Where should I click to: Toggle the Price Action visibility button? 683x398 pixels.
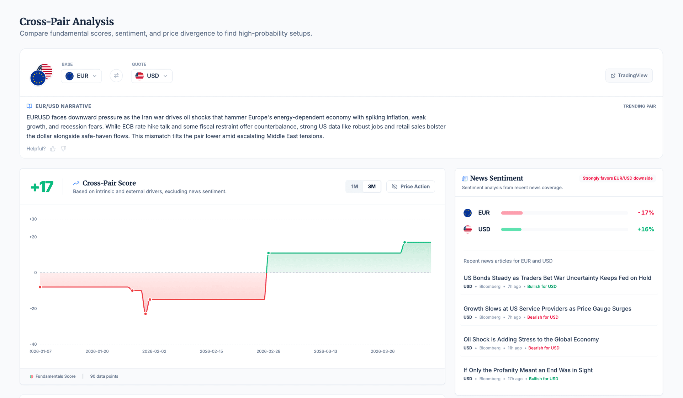click(411, 186)
